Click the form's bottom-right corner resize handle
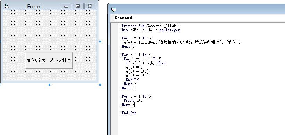This screenshot has height=135, width=285. (x=100, y=84)
